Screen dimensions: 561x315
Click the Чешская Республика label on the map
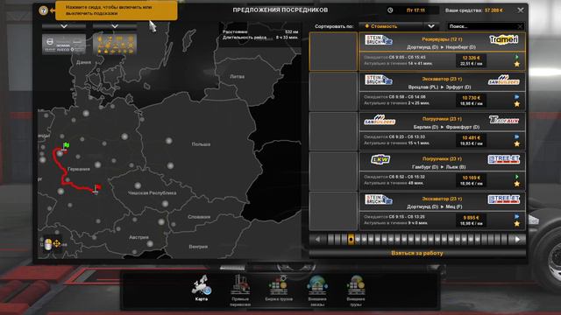[152, 192]
